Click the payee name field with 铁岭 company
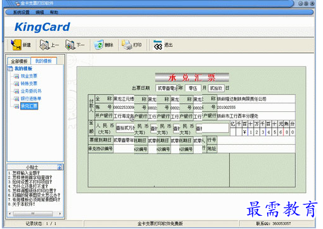This screenshot has width=323, height=229. pyautogui.click(x=256, y=99)
